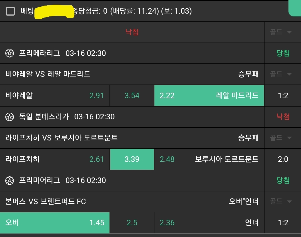Click the soccer ball icon beside 프리미어리그
Viewport: 301px width, 237px height.
[9, 181]
